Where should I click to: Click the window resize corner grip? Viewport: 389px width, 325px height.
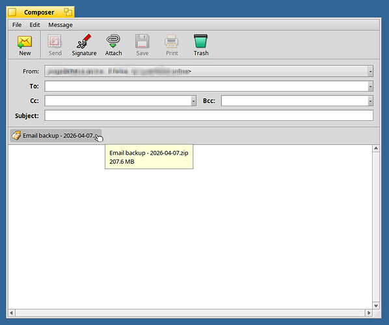(377, 313)
